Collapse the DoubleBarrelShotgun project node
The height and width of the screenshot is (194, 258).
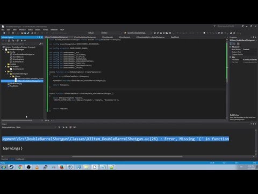[x=3, y=50]
